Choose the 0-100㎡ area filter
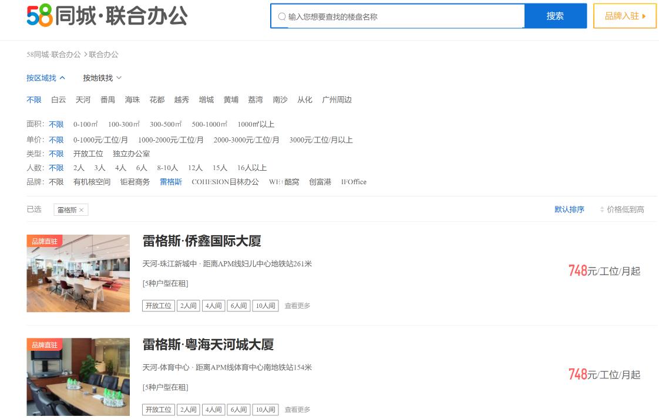 [85, 124]
